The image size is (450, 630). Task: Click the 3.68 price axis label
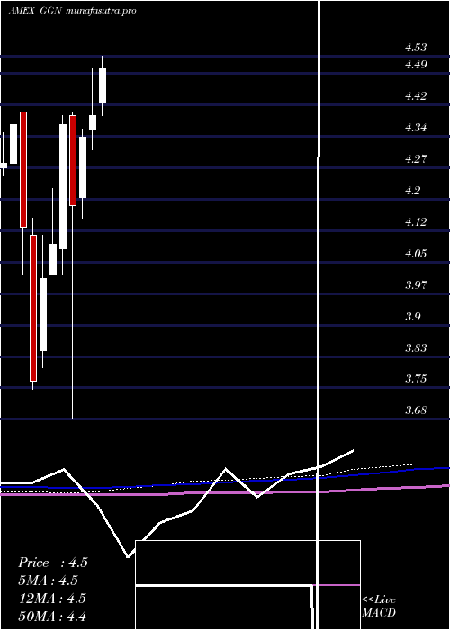tap(416, 410)
